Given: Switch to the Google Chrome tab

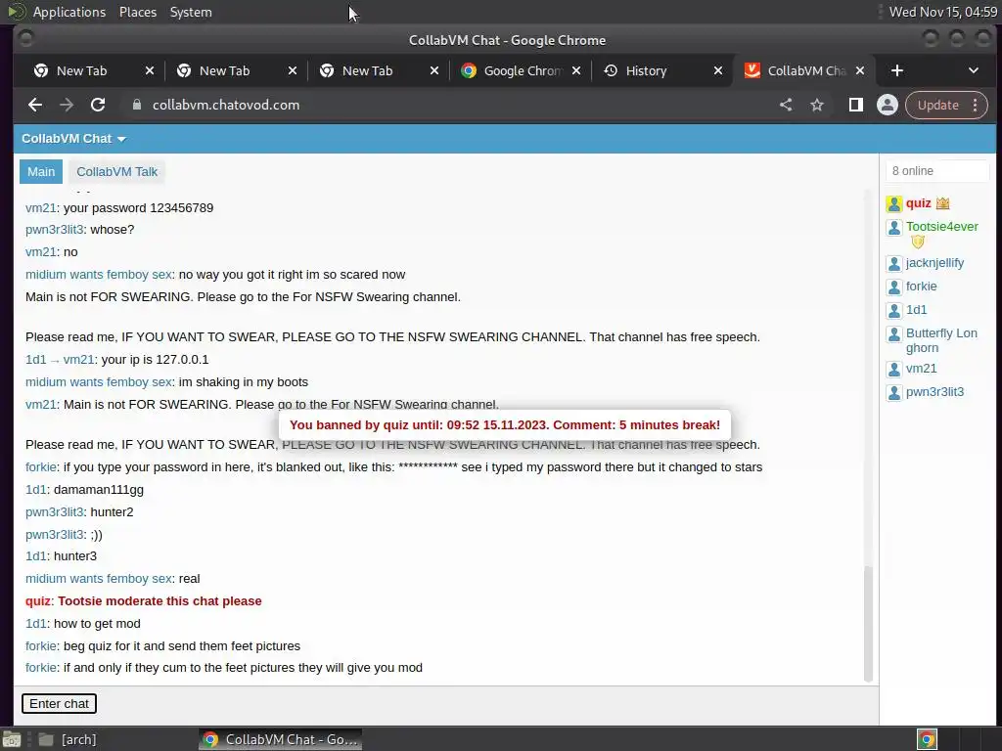Looking at the screenshot, I should click(521, 70).
